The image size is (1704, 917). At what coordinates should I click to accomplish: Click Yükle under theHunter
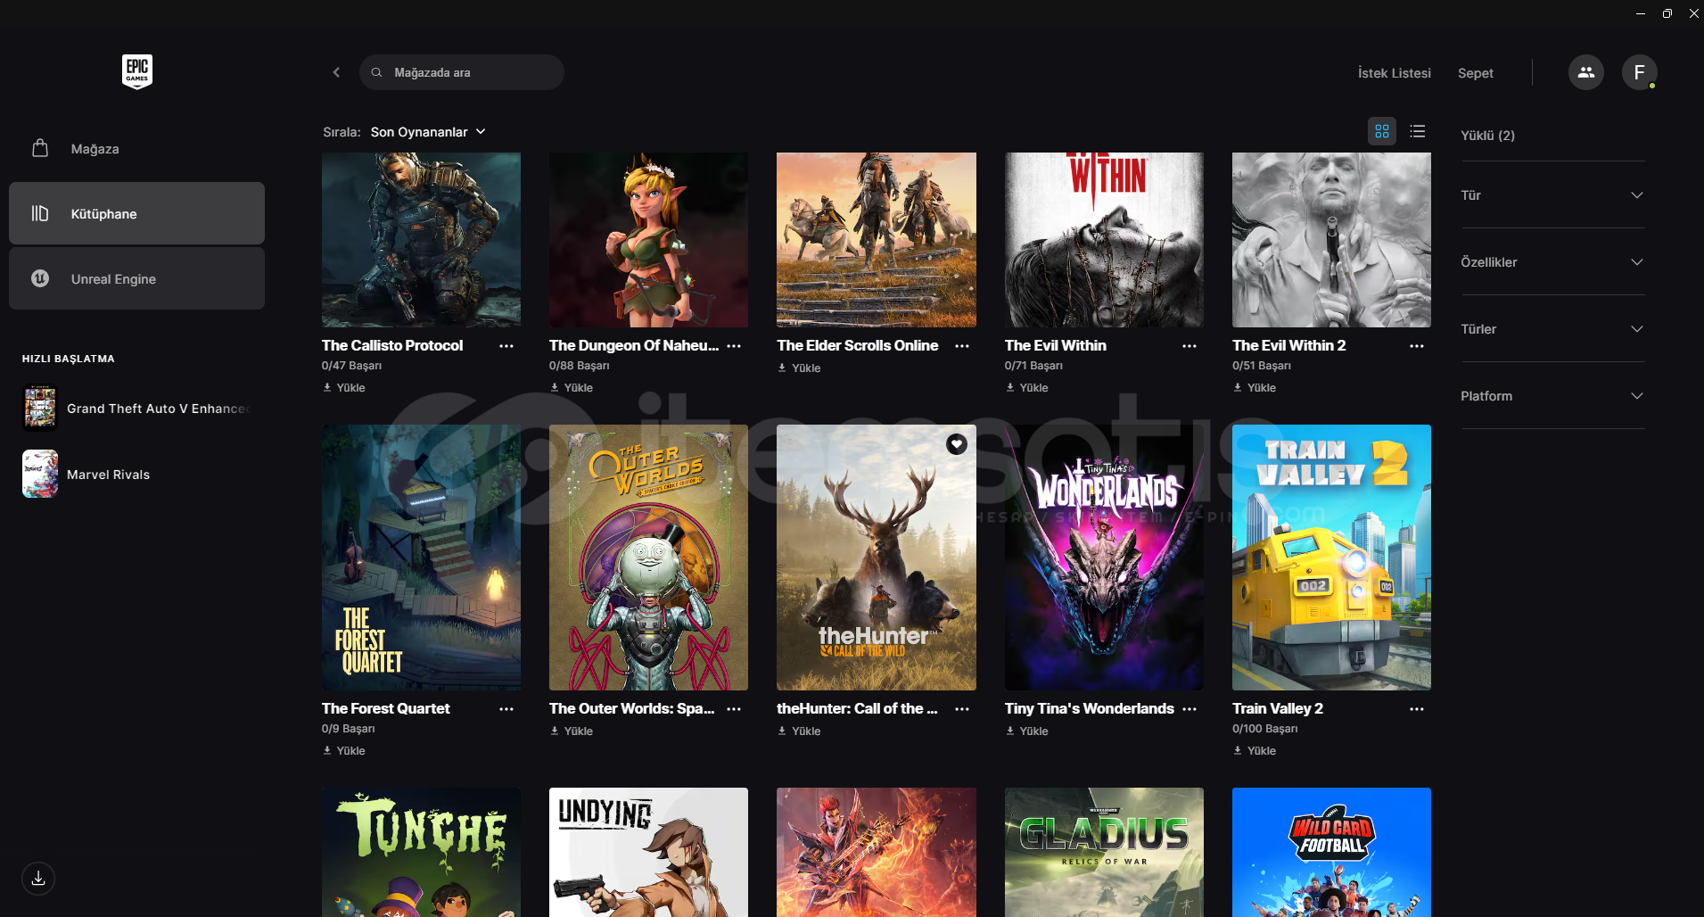coord(799,731)
